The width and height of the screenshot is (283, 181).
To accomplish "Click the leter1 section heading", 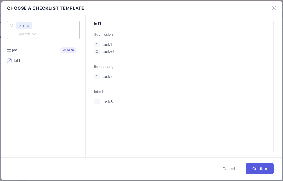I will (x=99, y=92).
